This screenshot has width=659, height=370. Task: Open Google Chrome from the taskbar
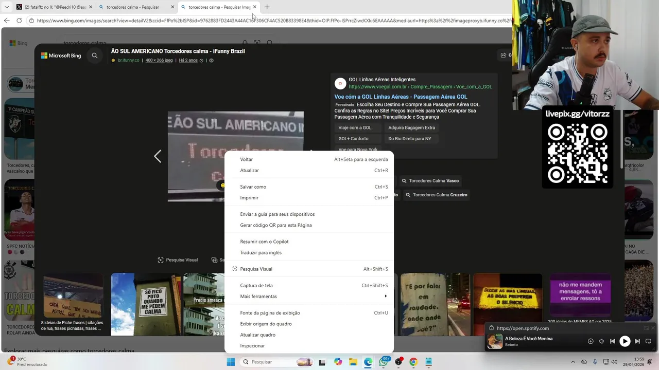(413, 362)
